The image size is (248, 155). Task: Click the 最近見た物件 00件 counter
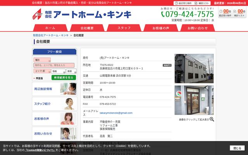(x=225, y=13)
